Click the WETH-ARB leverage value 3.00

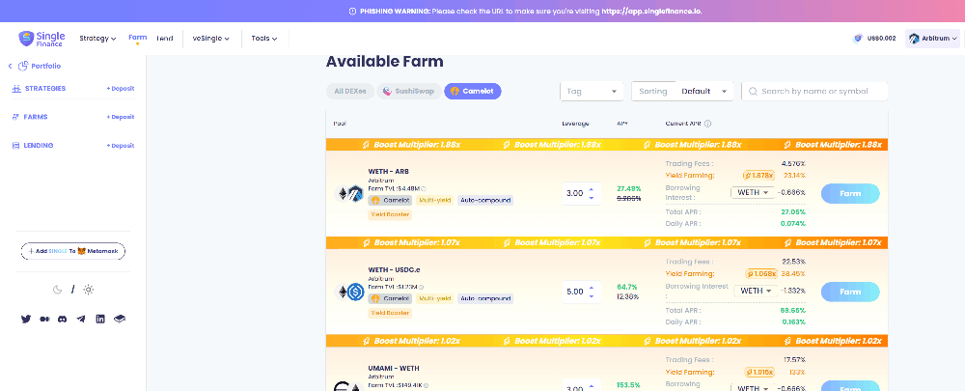point(574,193)
